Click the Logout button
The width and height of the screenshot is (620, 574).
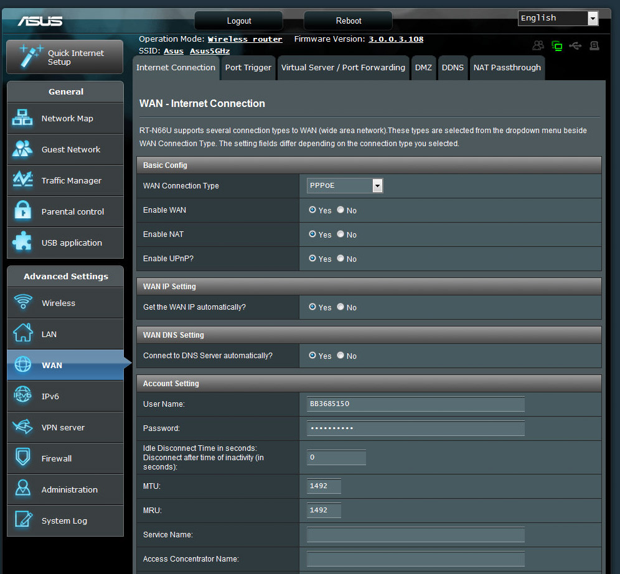(238, 21)
